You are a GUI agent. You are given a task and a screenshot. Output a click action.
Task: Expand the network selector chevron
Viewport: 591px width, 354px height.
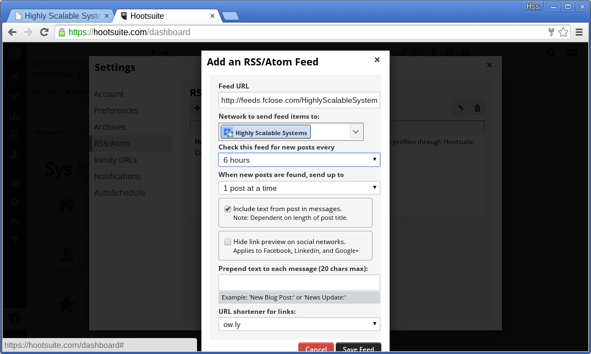tap(355, 132)
